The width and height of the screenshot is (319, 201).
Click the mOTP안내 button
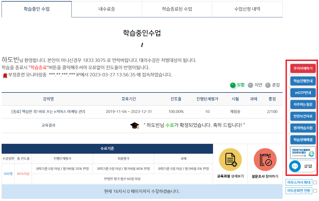coord(303,93)
